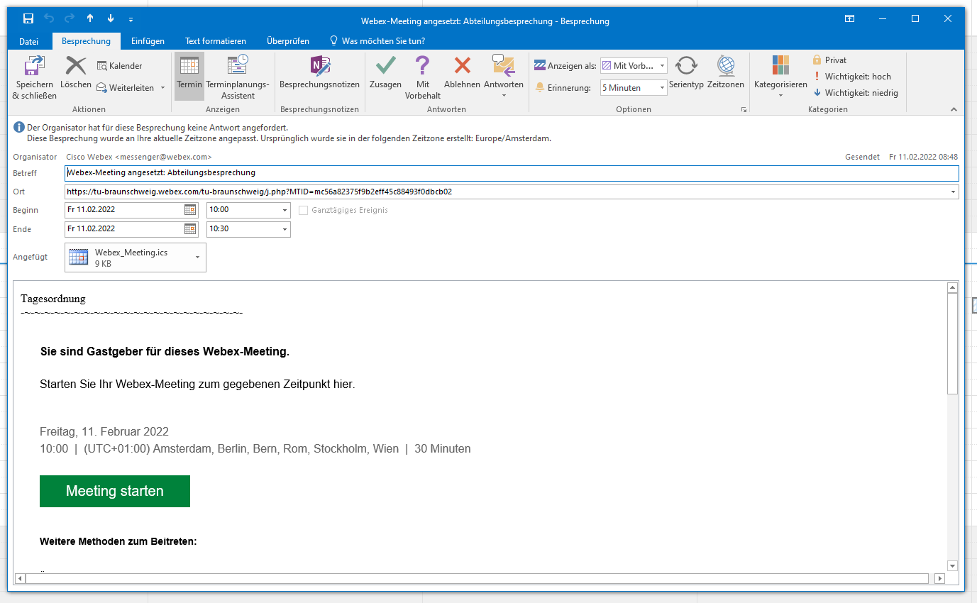Image resolution: width=977 pixels, height=603 pixels.
Task: Go to previous item with up arrow
Action: [90, 19]
